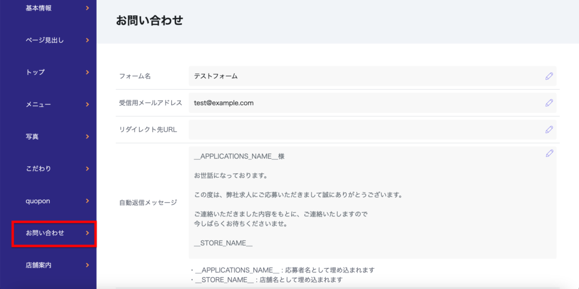Viewport: 579px width, 289px height.
Task: Click inside the 自動返信メッセージ text area
Action: (x=362, y=202)
